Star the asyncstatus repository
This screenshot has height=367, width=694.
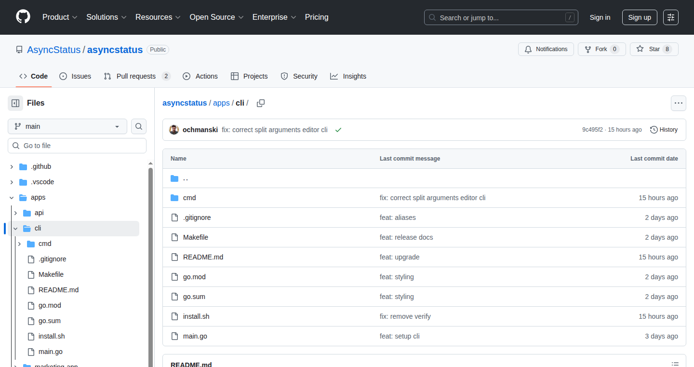[x=654, y=49]
